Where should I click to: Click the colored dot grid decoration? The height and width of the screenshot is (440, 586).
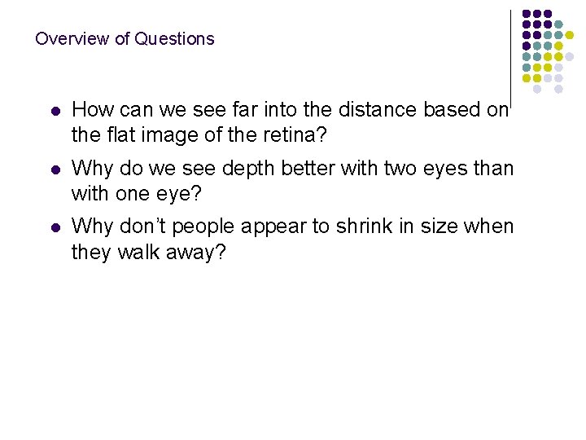548,51
